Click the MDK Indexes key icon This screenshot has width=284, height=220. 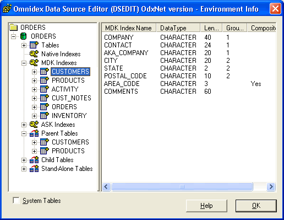34,63
